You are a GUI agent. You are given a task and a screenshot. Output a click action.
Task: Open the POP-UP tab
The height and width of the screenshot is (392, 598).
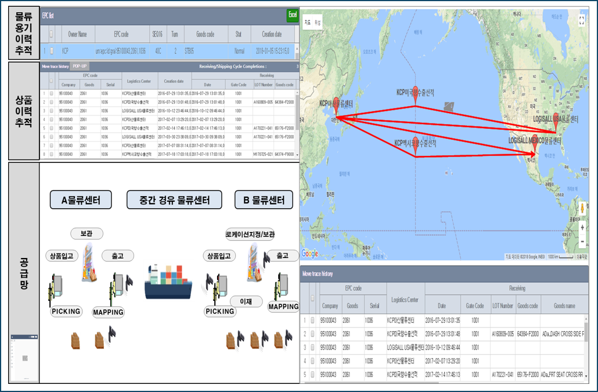80,66
